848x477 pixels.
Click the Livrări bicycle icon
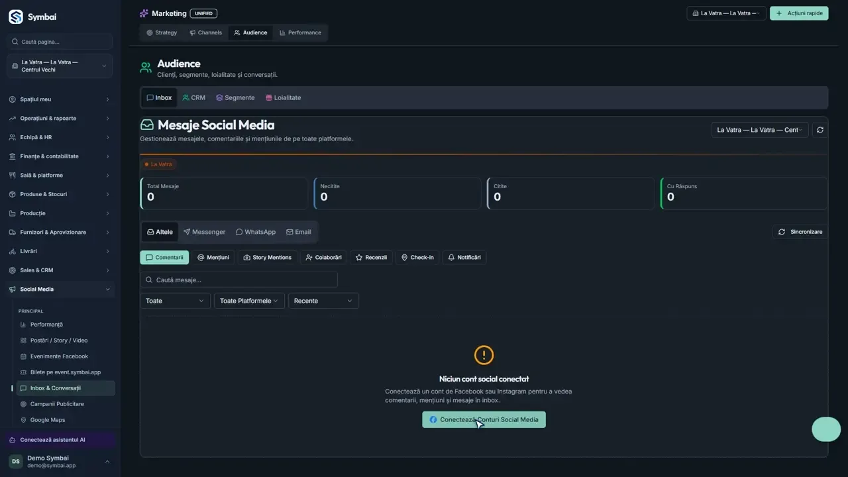tap(13, 251)
